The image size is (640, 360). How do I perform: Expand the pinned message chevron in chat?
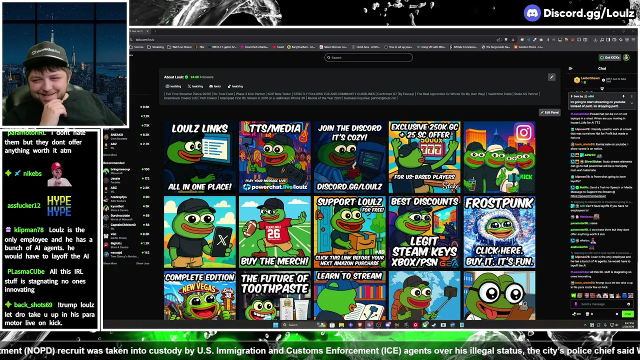tap(632, 103)
